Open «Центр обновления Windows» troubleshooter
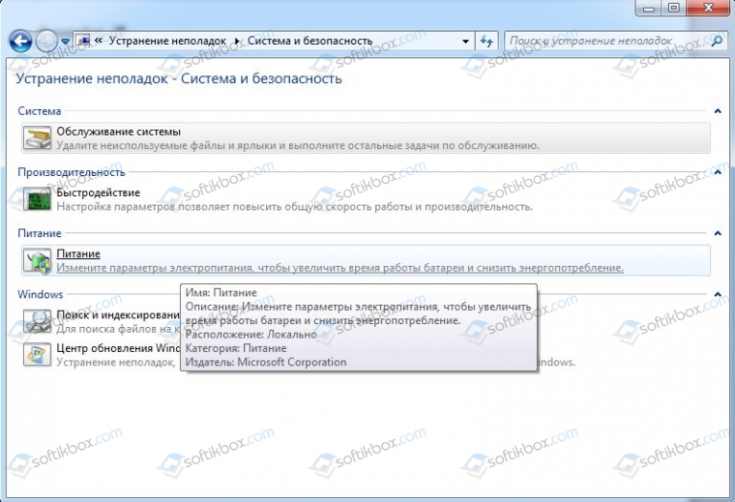 (118, 348)
